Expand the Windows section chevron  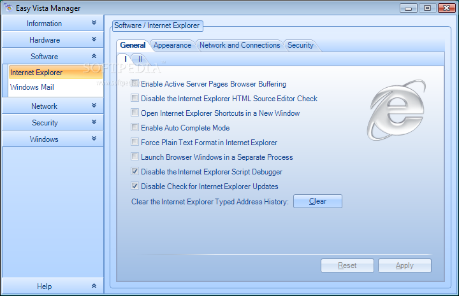tap(94, 139)
